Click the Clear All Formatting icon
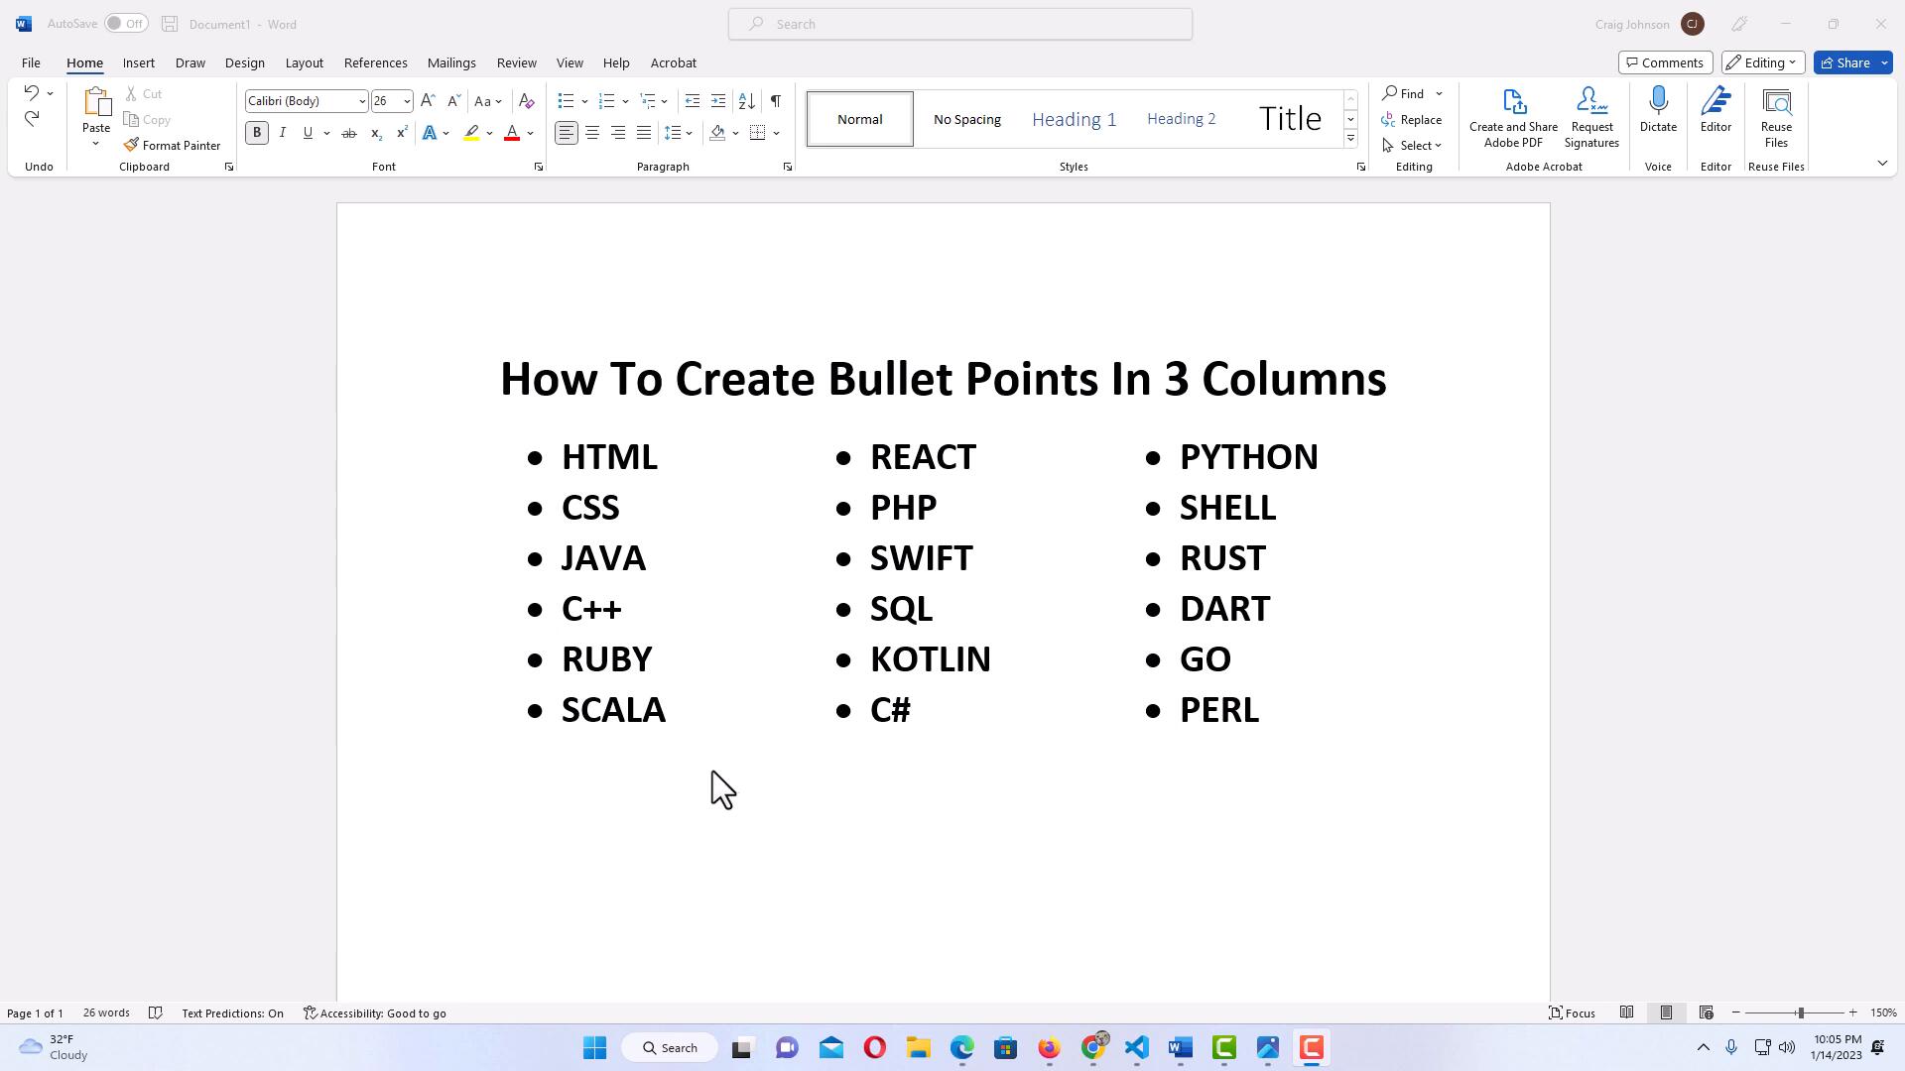The height and width of the screenshot is (1071, 1905). pyautogui.click(x=527, y=101)
